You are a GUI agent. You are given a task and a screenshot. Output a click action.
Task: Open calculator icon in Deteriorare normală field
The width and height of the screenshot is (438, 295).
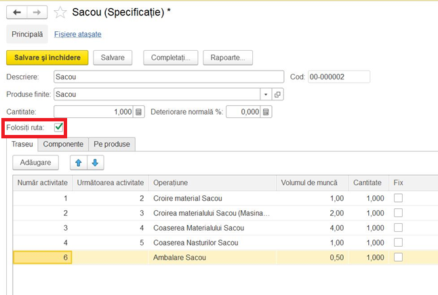point(266,112)
